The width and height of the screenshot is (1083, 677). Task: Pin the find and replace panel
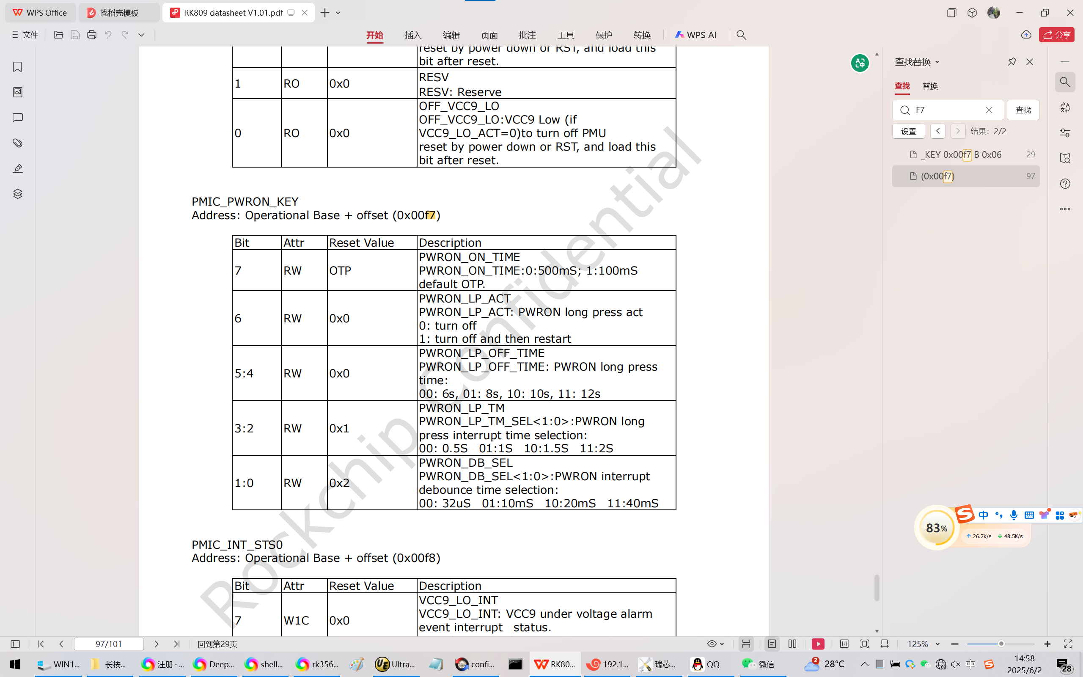pyautogui.click(x=1012, y=62)
